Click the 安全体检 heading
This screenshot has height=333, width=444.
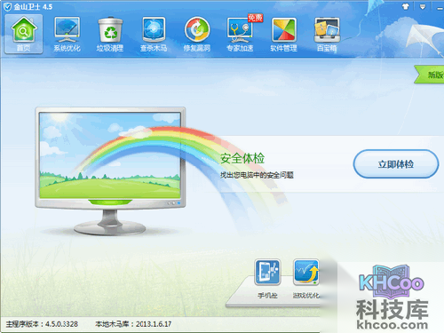tap(242, 158)
